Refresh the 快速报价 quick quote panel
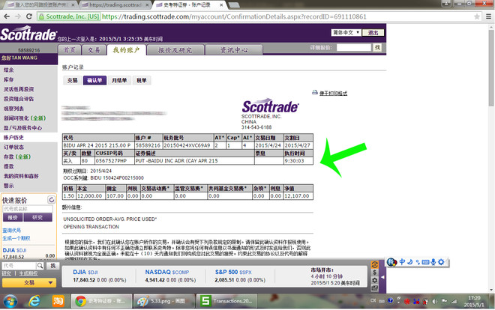 pos(52,199)
